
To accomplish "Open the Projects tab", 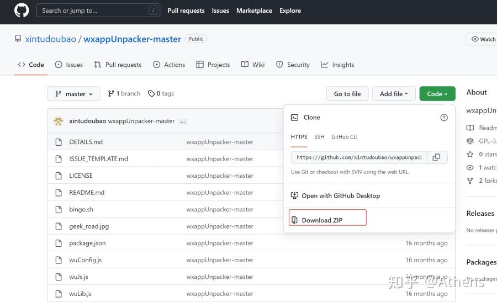I will (213, 65).
